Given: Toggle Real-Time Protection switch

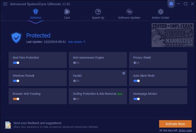Looking at the screenshot, I should (x=16, y=63).
